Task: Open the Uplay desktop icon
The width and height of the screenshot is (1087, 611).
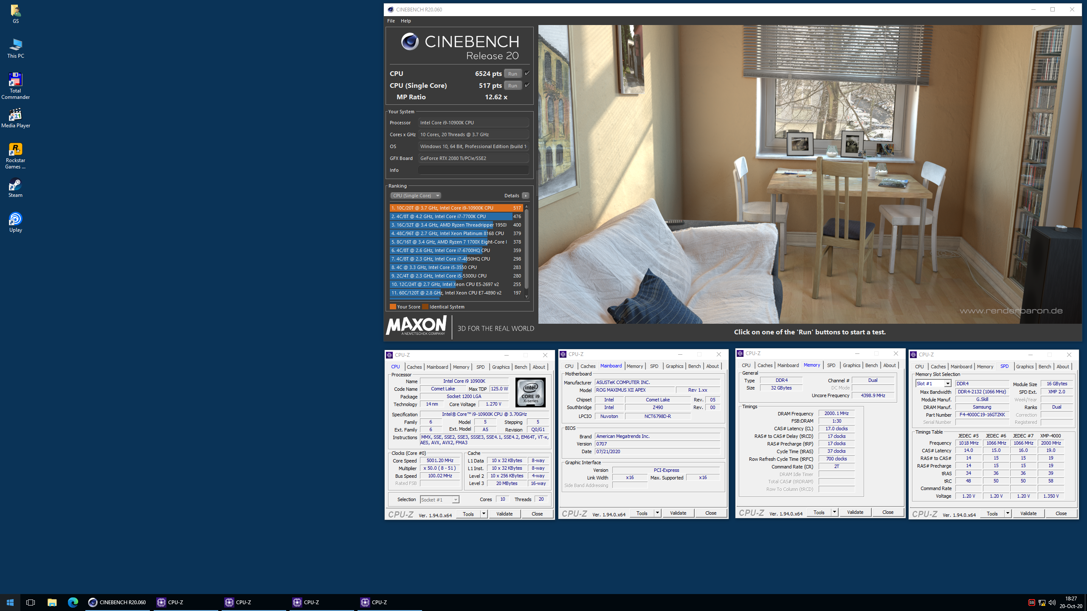Action: pos(15,222)
